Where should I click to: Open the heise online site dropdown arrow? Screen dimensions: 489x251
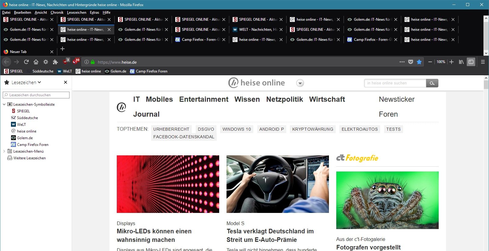[x=300, y=83]
